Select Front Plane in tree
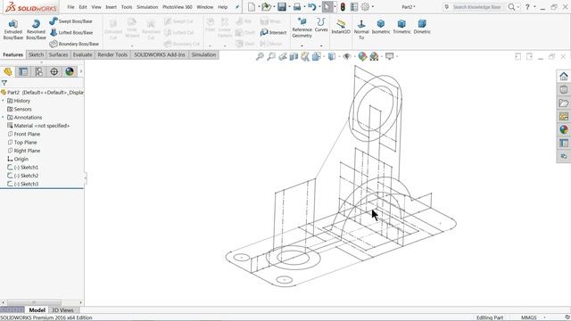The width and height of the screenshot is (571, 321). 27,134
